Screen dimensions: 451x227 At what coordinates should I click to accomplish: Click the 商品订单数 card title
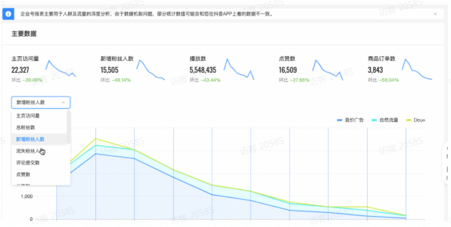point(381,59)
